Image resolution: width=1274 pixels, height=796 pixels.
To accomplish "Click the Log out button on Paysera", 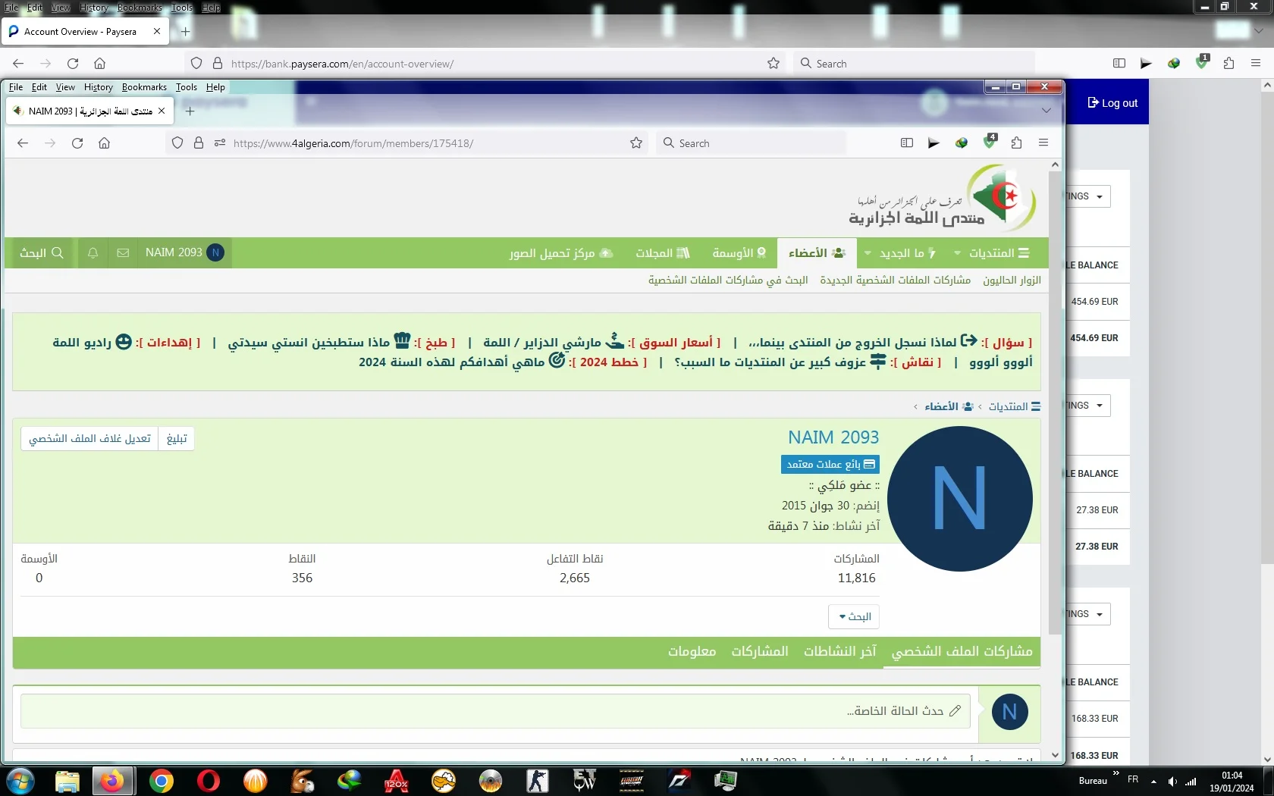I will pyautogui.click(x=1112, y=103).
